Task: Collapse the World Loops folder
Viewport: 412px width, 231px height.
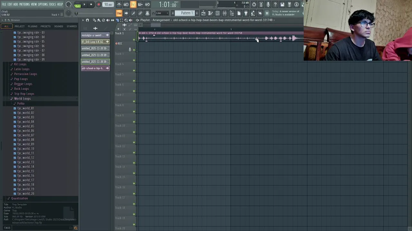Action: coord(22,98)
